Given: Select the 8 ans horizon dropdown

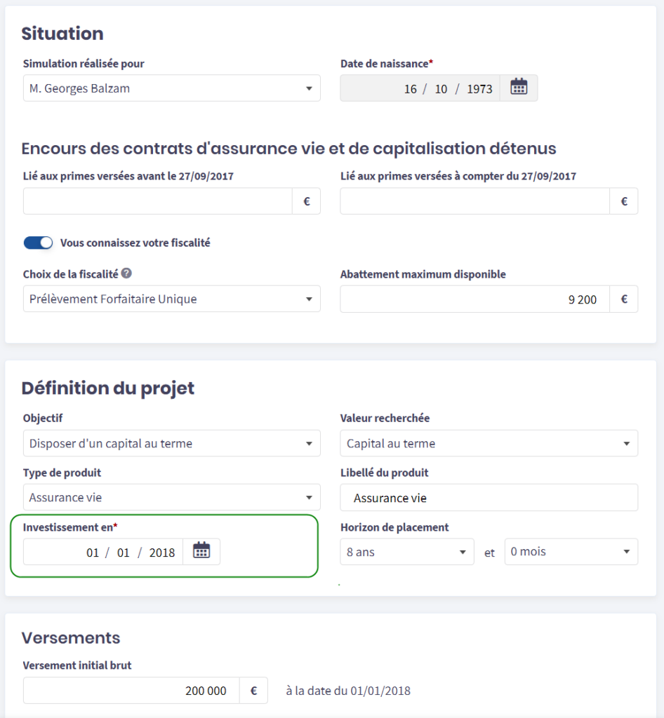Looking at the screenshot, I should [406, 552].
